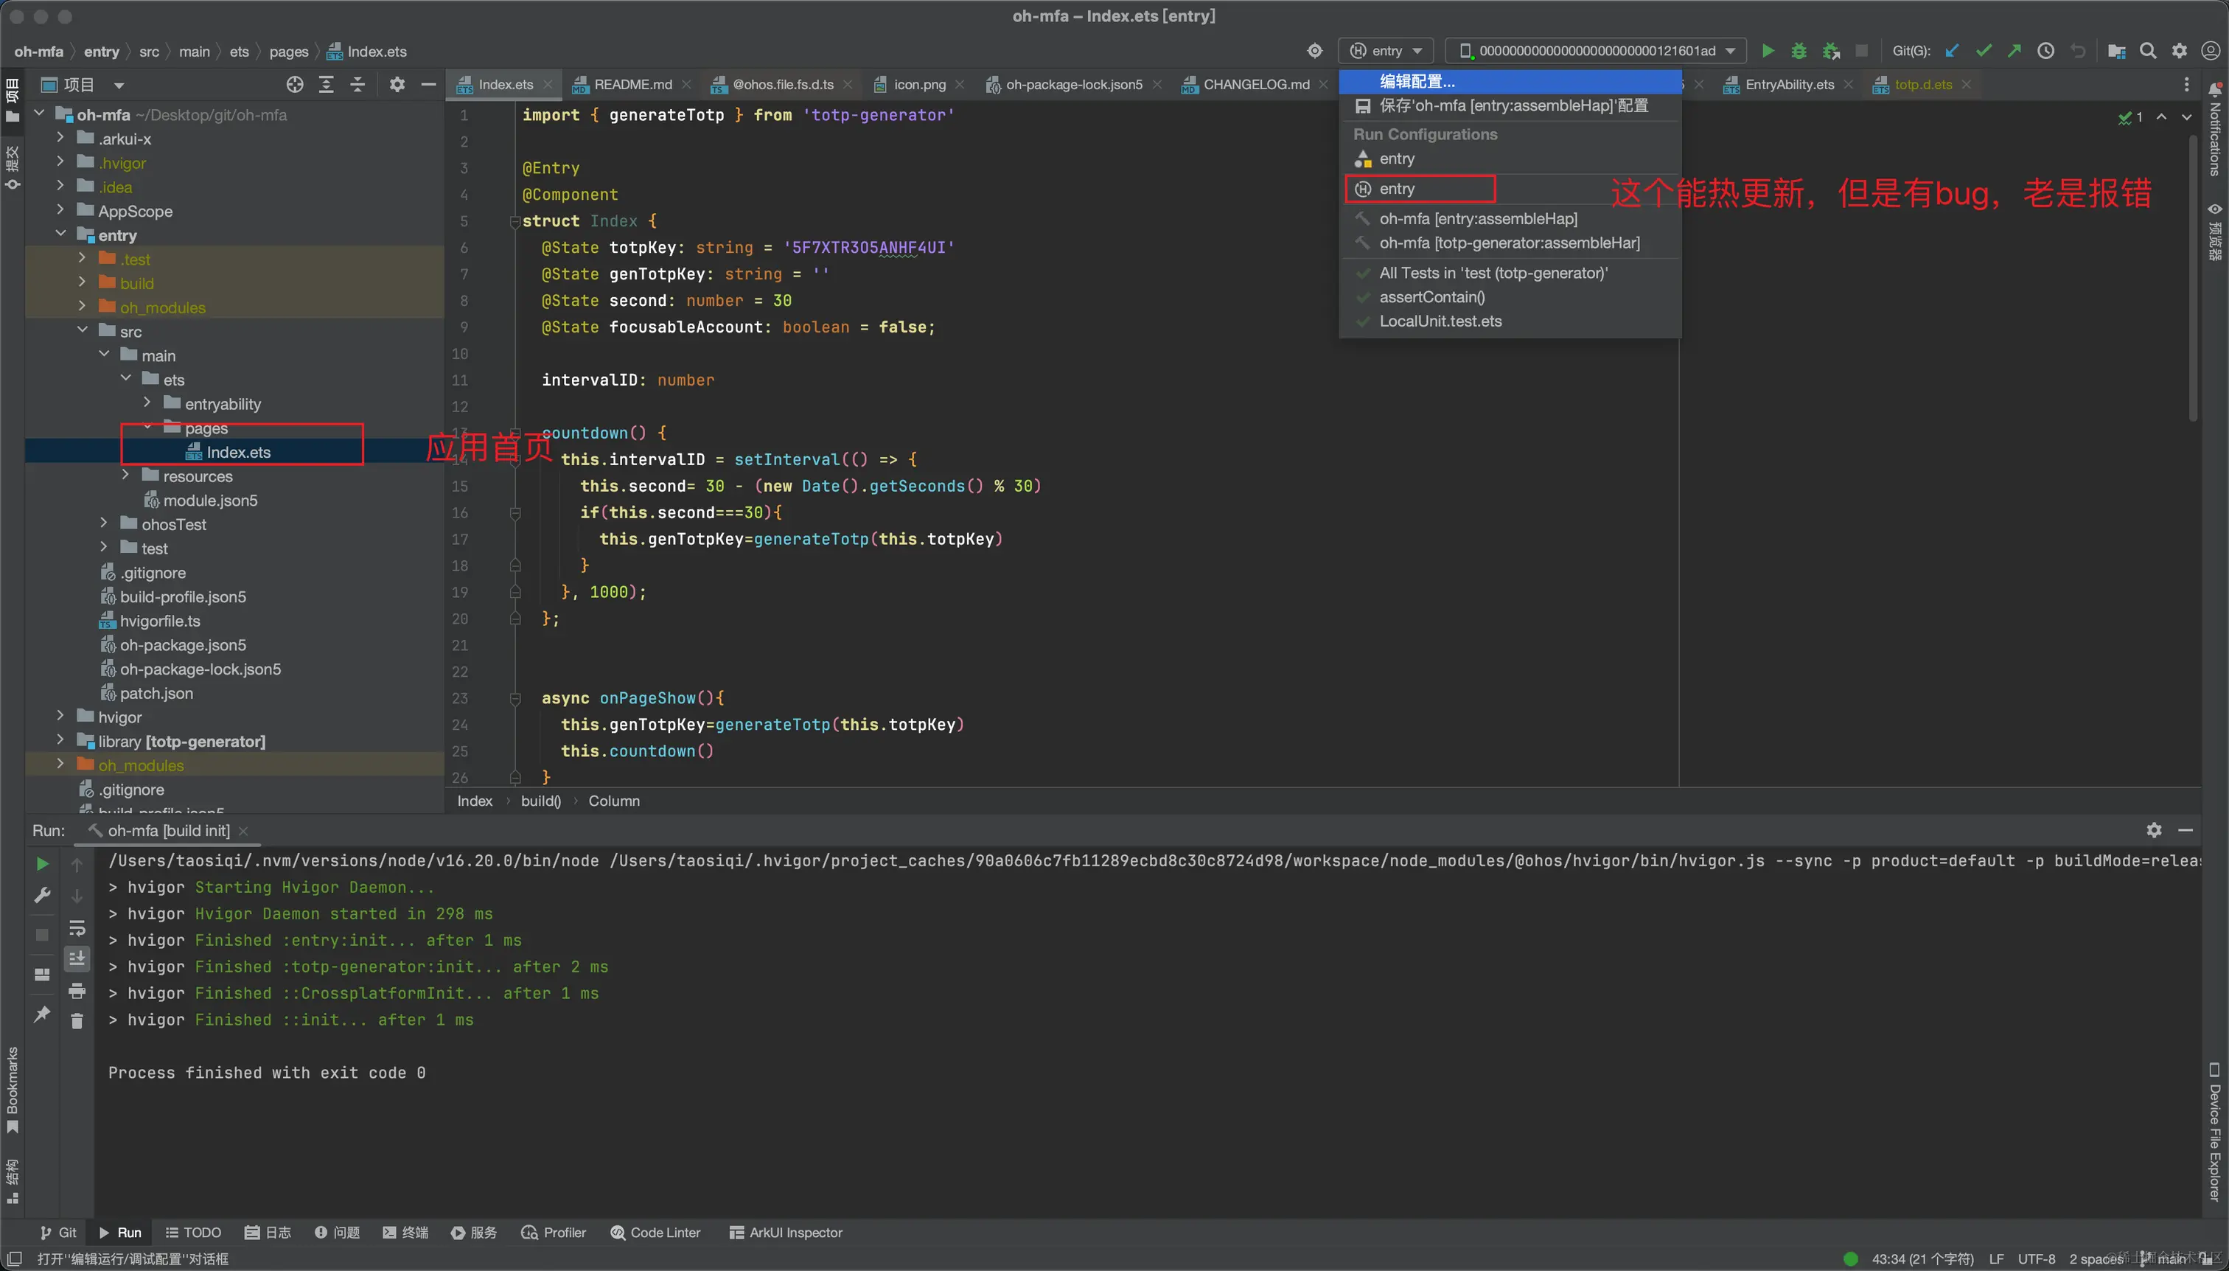Switch to README.md editor tab
The width and height of the screenshot is (2229, 1271).
(x=632, y=85)
